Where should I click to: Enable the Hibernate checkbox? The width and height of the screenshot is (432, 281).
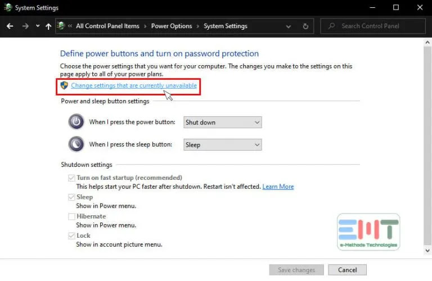click(x=71, y=216)
